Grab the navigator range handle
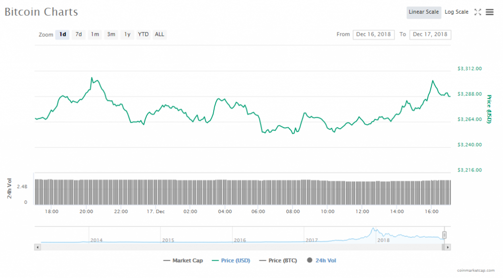The image size is (503, 278). point(445,235)
